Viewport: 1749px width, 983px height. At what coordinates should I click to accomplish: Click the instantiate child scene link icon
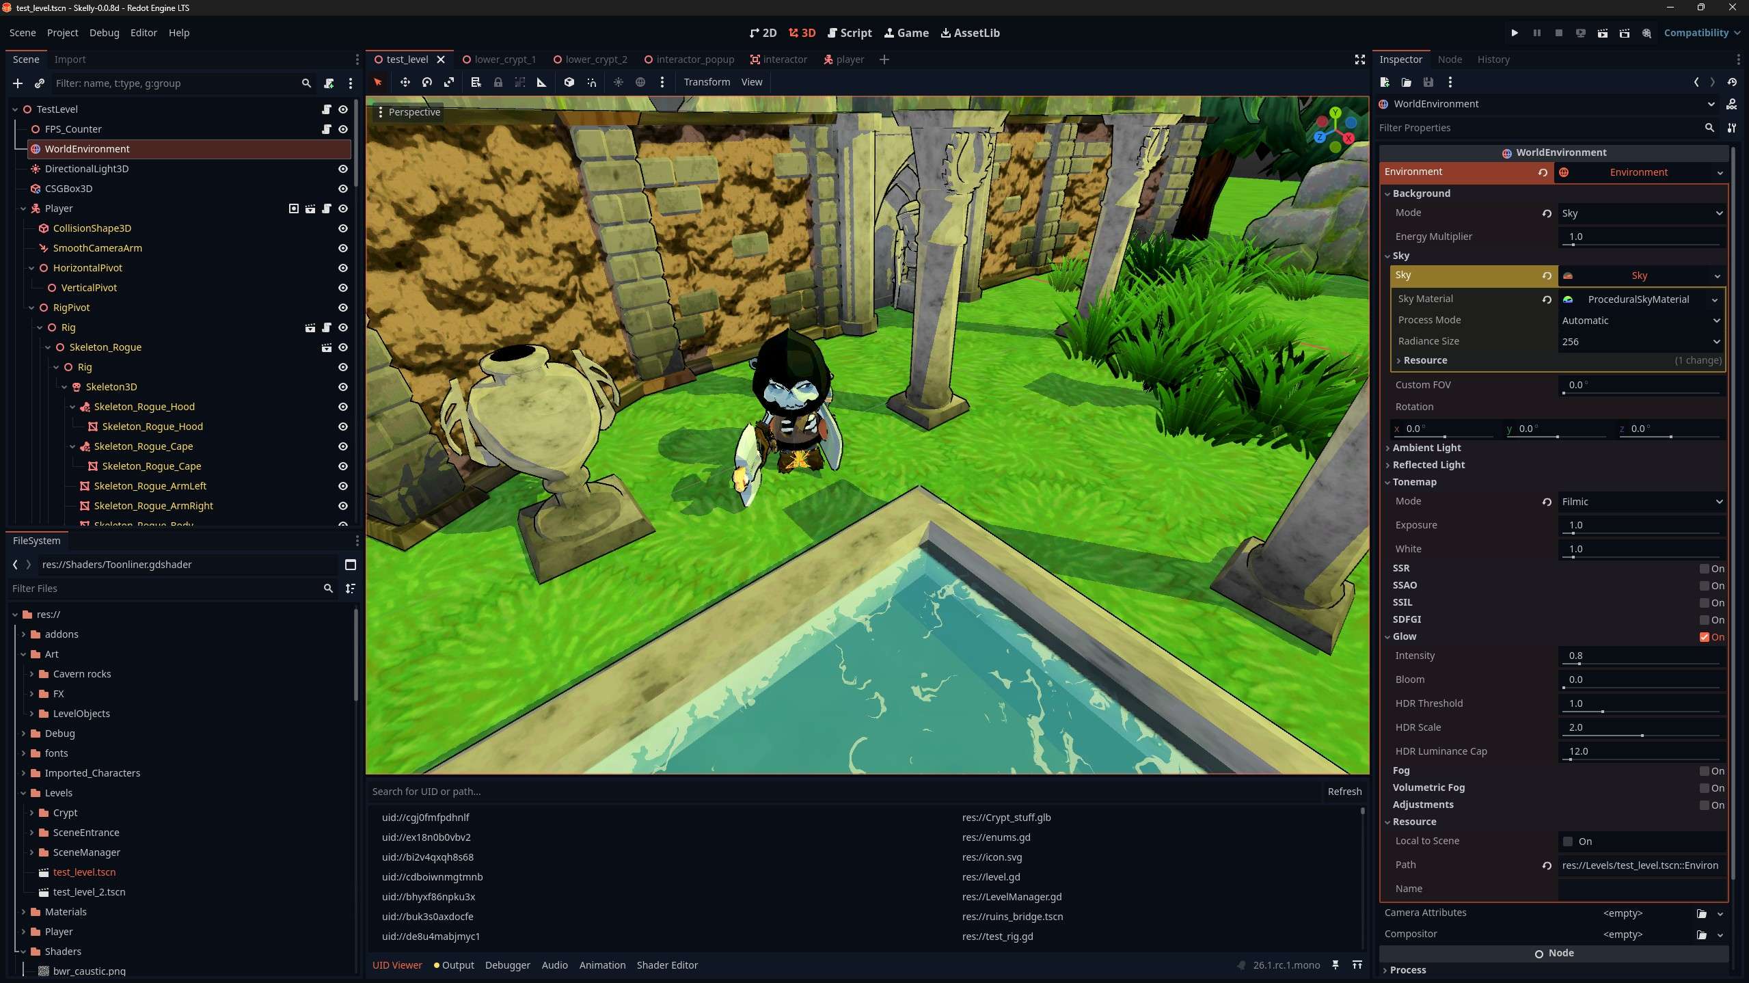click(40, 83)
